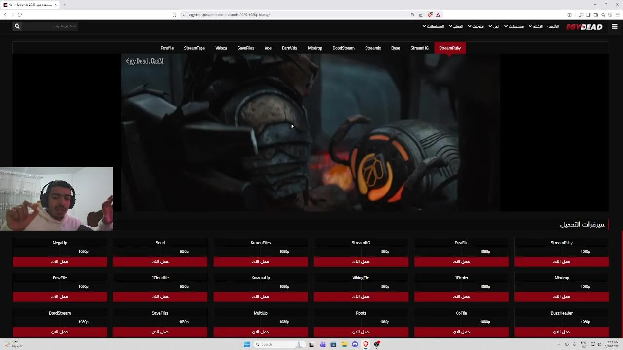This screenshot has height=350, width=623.
Task: Switch to the Mixdrop server tab
Action: [315, 48]
